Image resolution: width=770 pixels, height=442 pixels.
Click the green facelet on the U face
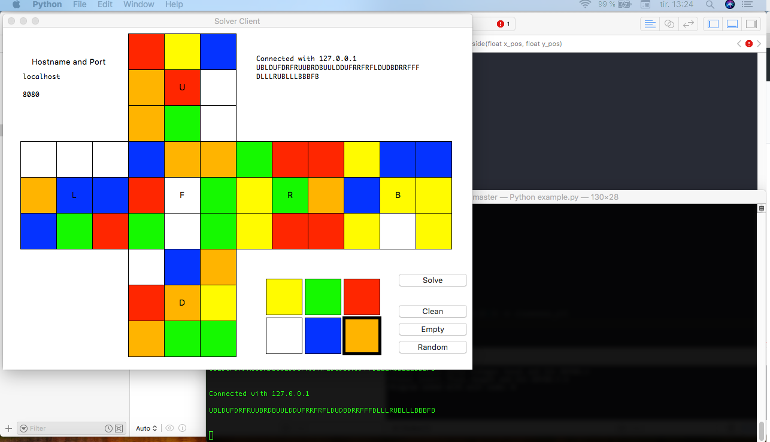click(x=182, y=123)
